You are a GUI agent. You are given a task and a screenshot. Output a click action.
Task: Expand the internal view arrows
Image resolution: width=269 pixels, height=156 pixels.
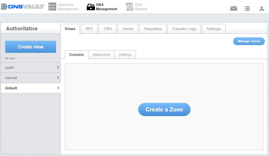(x=58, y=78)
